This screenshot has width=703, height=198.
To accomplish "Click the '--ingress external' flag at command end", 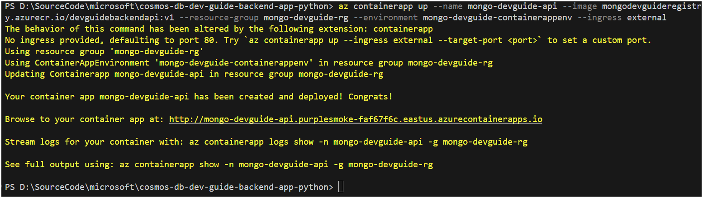I will [622, 18].
